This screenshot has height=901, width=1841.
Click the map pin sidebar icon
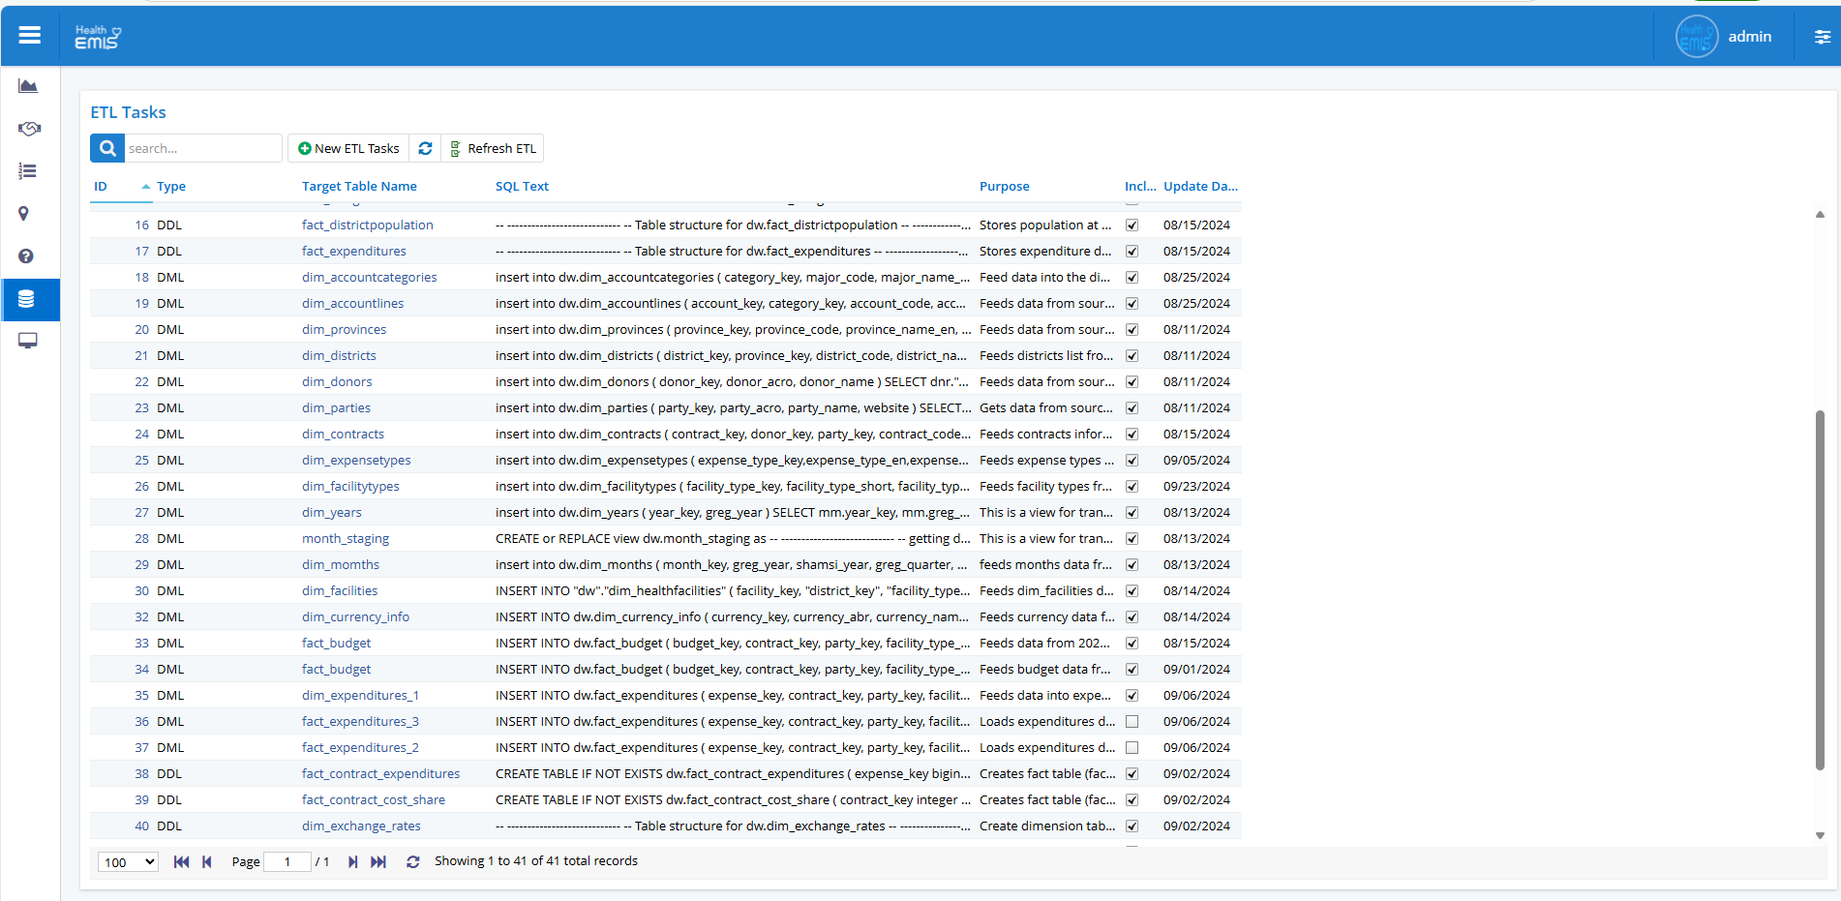[x=24, y=214]
